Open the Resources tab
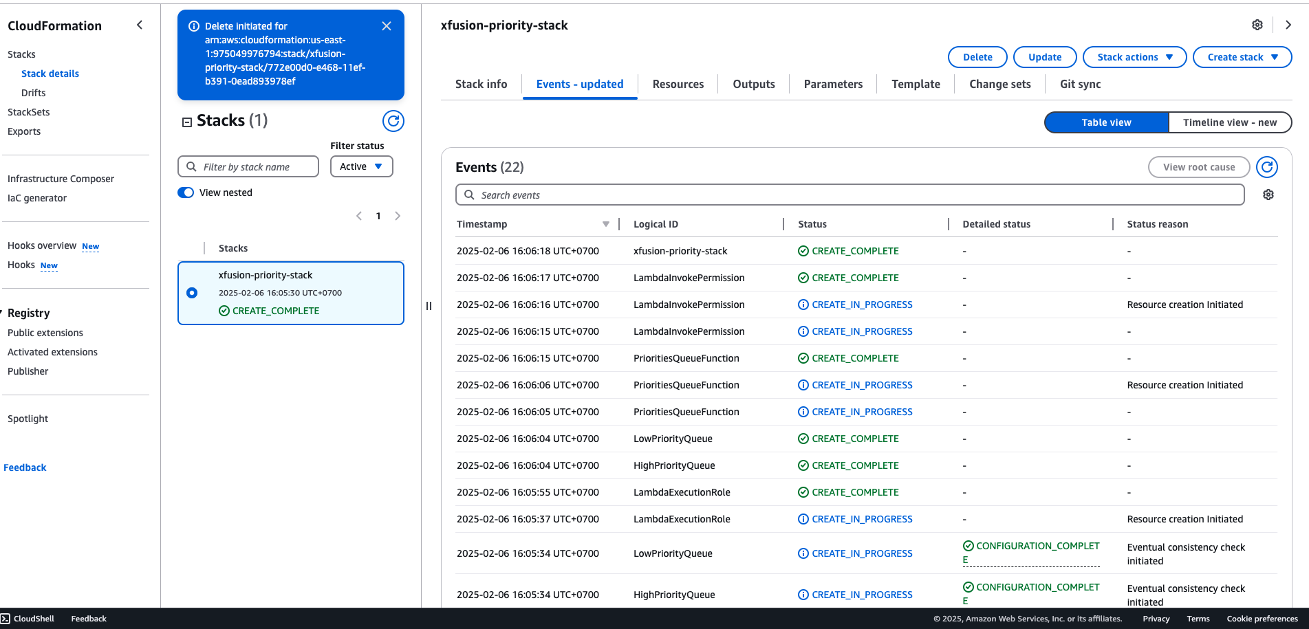The image size is (1309, 629). click(x=678, y=84)
